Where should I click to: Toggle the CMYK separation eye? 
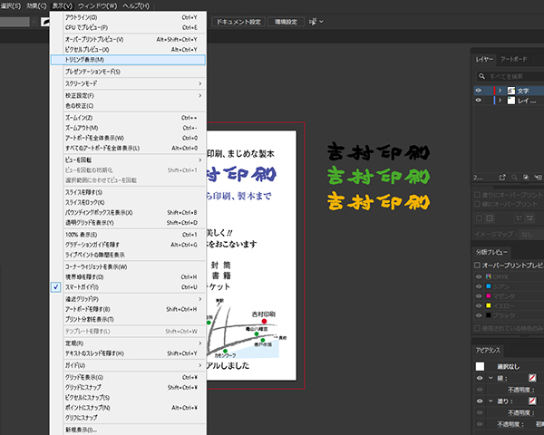(479, 276)
